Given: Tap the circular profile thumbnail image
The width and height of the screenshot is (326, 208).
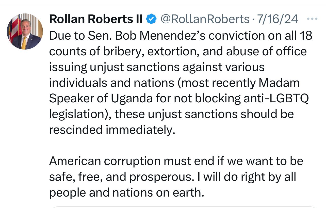Looking at the screenshot, I should [25, 31].
